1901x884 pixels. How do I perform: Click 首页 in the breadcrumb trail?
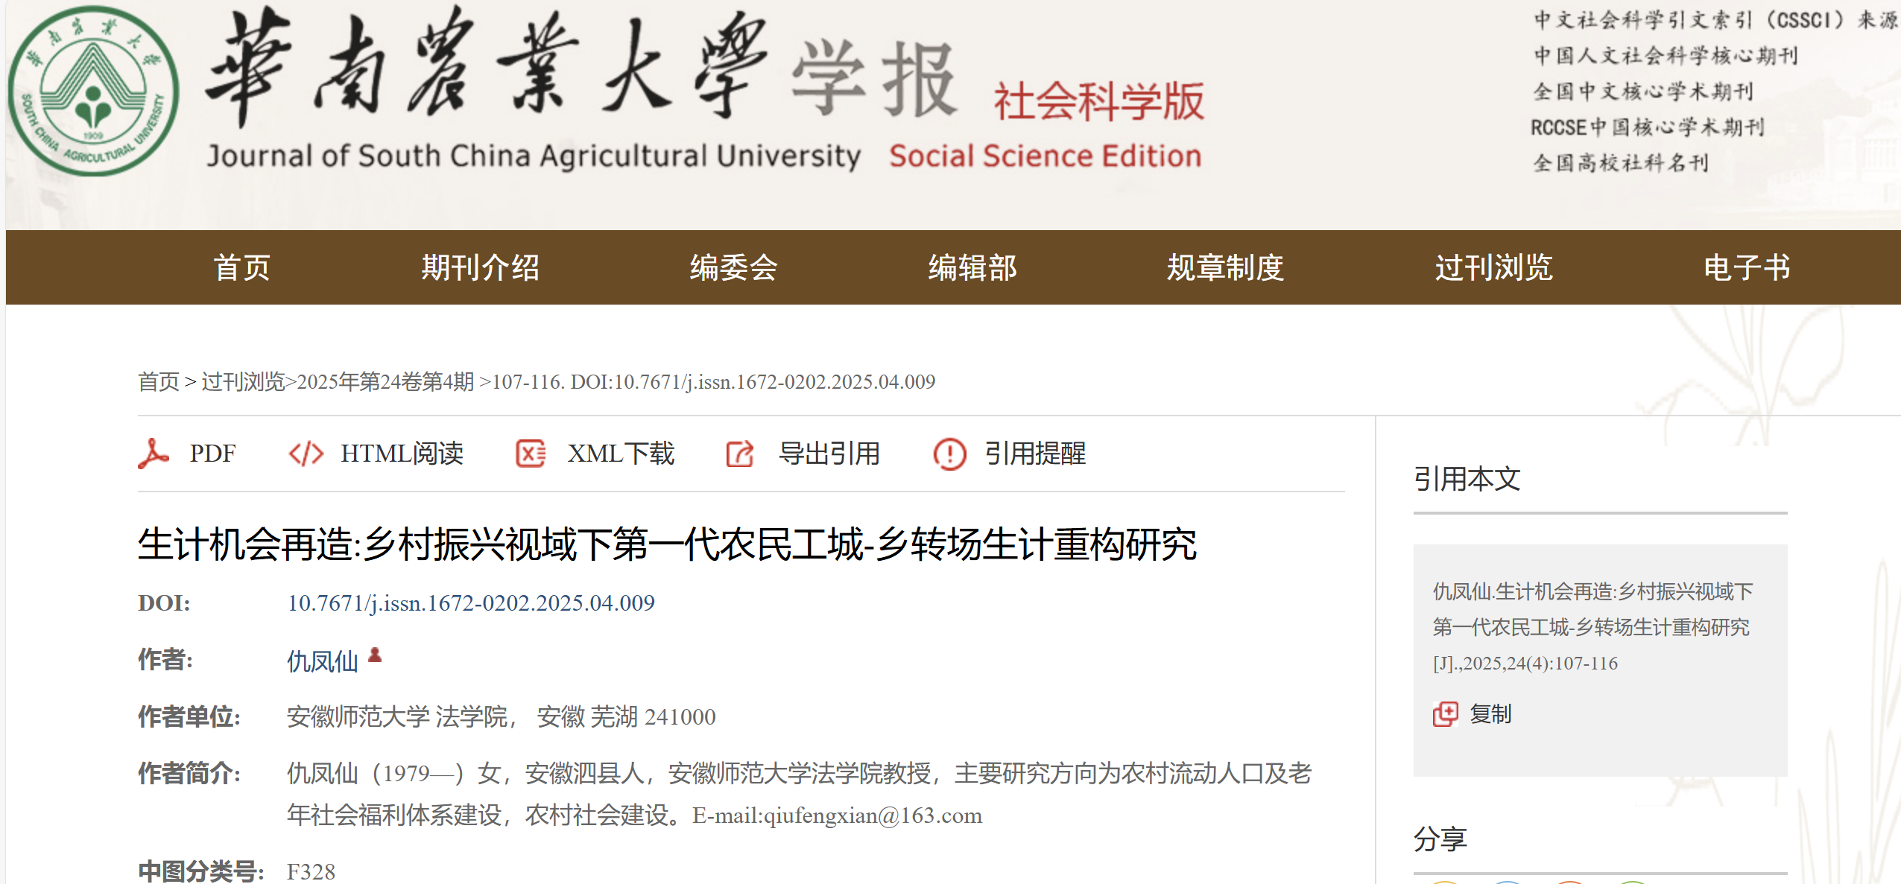[159, 381]
